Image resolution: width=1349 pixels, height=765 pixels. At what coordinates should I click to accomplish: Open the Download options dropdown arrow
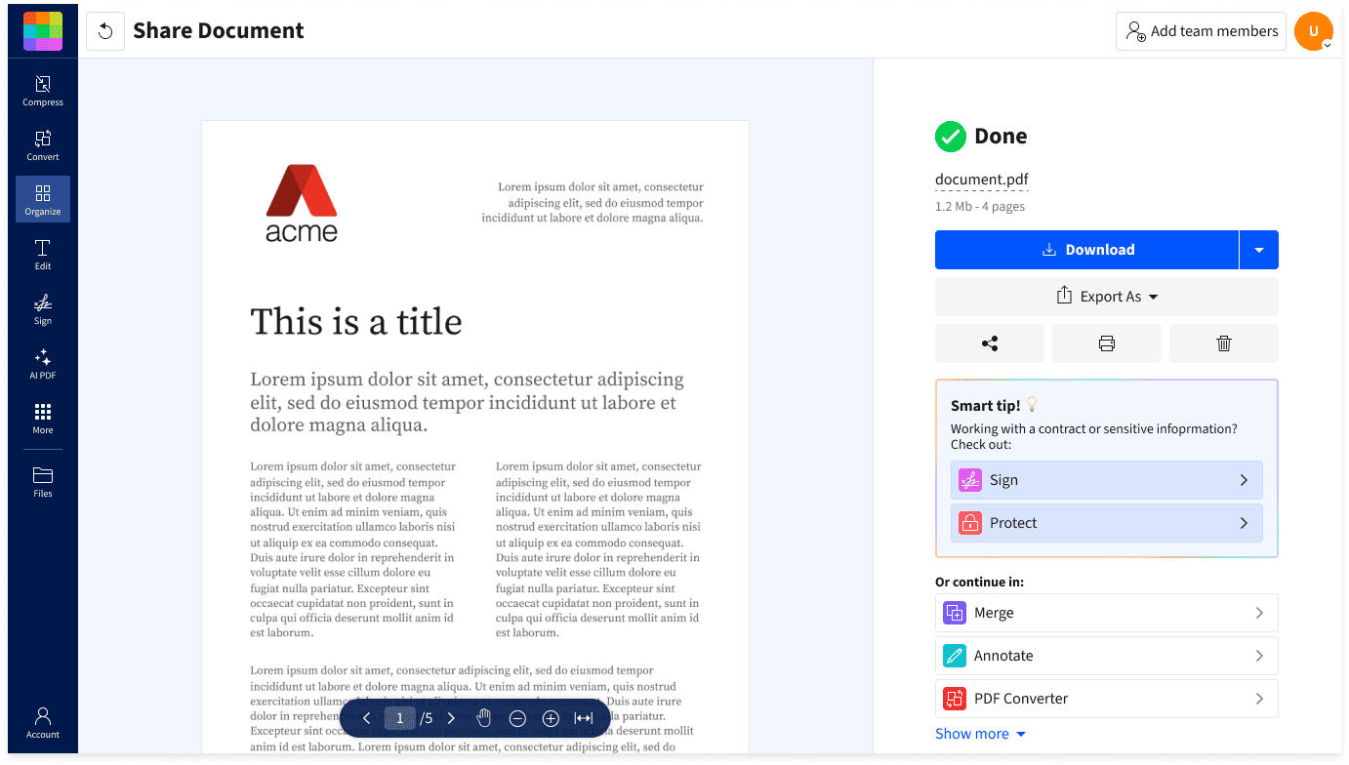coord(1259,250)
